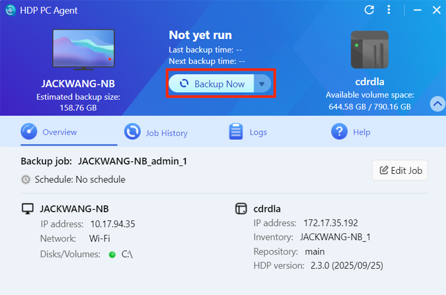Click the Help question mark icon

[x=339, y=132]
